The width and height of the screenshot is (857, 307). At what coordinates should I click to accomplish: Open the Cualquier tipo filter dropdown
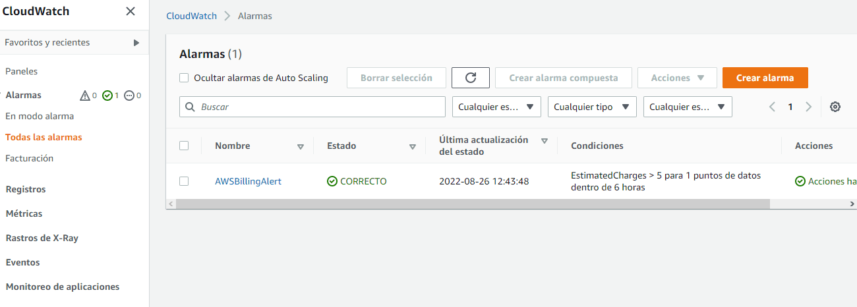[592, 107]
